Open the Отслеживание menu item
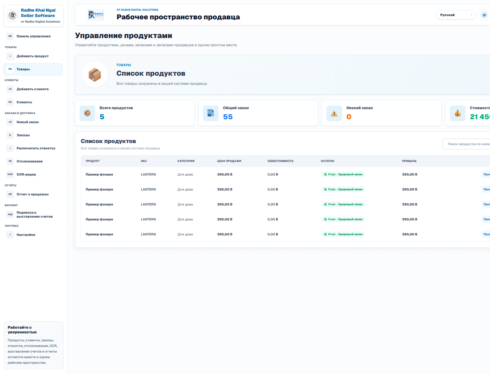 33,161
